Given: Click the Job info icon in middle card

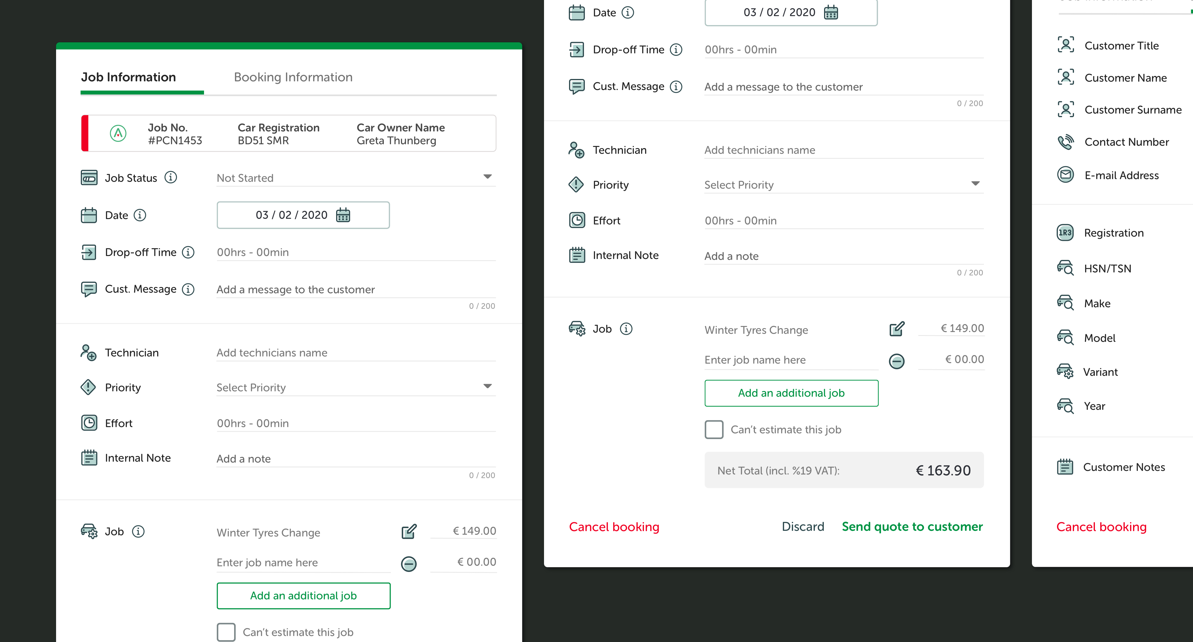Looking at the screenshot, I should pos(626,329).
